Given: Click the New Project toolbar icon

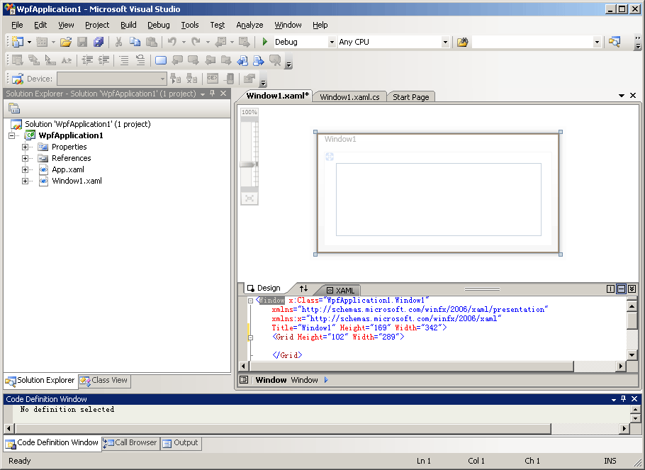Looking at the screenshot, I should pos(17,42).
